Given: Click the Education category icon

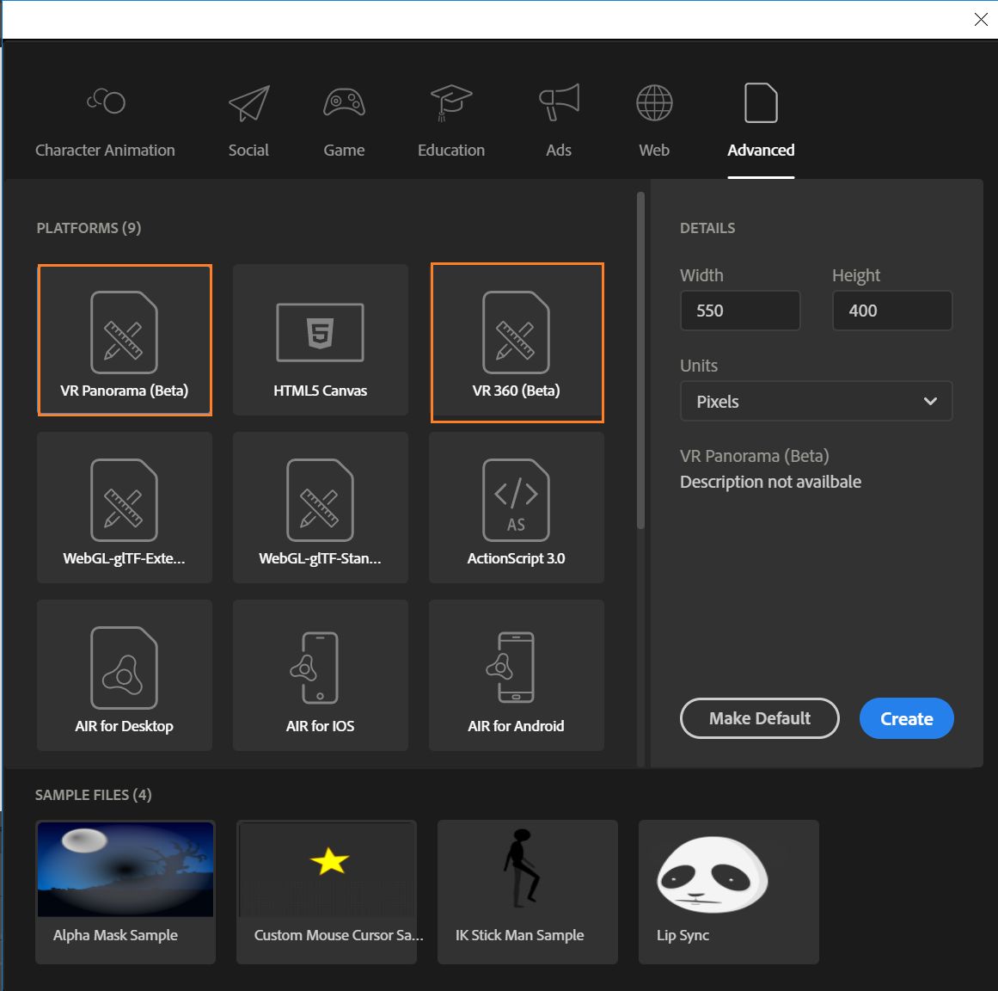Looking at the screenshot, I should tap(450, 118).
